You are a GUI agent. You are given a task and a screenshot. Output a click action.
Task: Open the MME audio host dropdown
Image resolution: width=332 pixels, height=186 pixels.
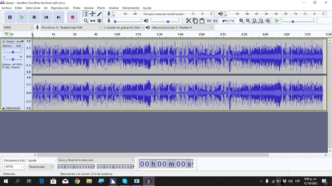coord(18,27)
